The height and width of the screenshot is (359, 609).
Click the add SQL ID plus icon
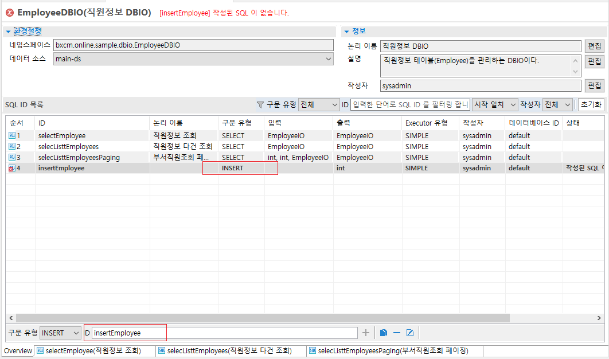[x=366, y=333]
